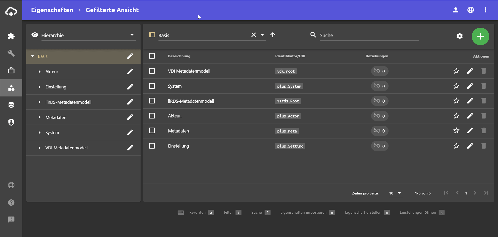Favorite the VDI Metadatenmodell row star
This screenshot has width=498, height=237.
[x=456, y=71]
